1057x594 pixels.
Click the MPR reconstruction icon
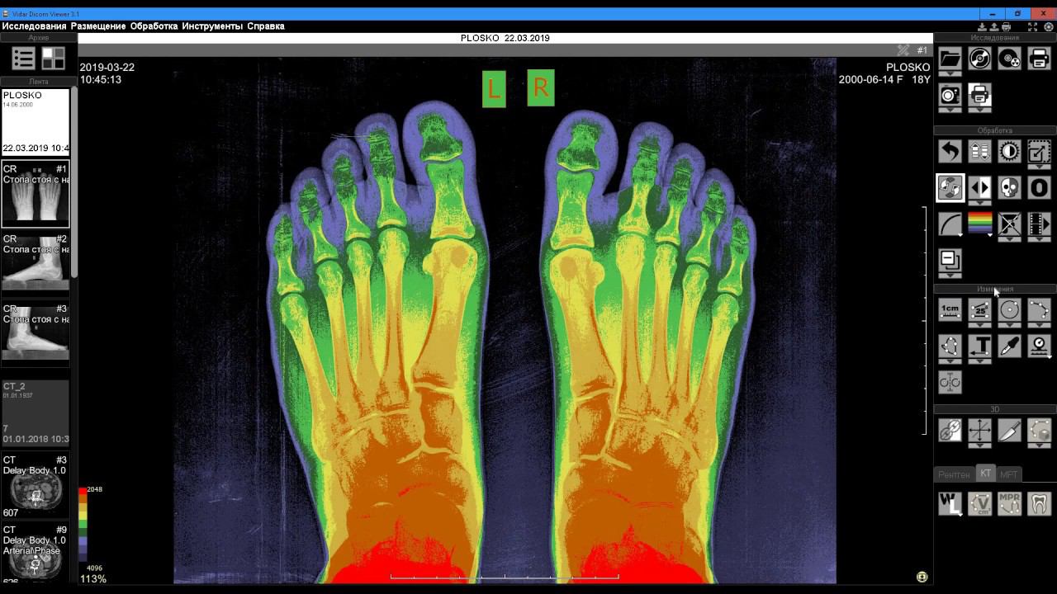[x=1009, y=502]
